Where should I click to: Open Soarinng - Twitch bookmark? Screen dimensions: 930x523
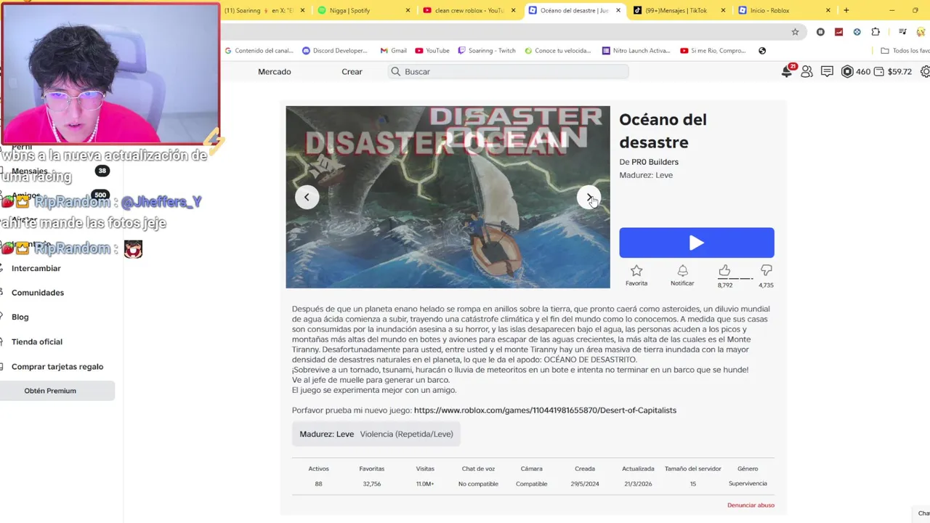[x=487, y=51]
